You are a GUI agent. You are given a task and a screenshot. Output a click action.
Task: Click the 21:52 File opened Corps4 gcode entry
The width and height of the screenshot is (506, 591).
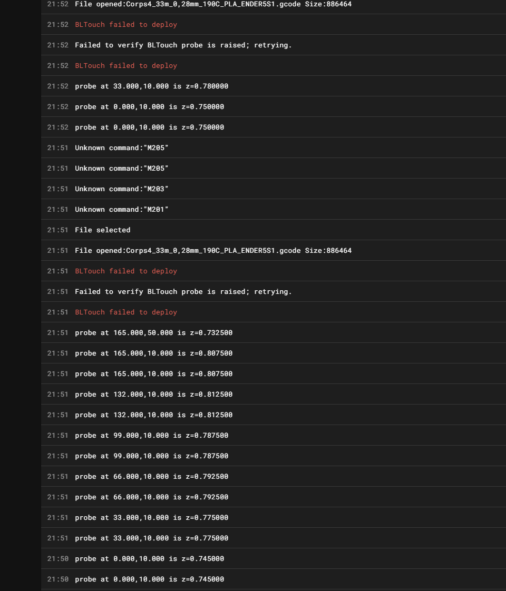pyautogui.click(x=213, y=4)
